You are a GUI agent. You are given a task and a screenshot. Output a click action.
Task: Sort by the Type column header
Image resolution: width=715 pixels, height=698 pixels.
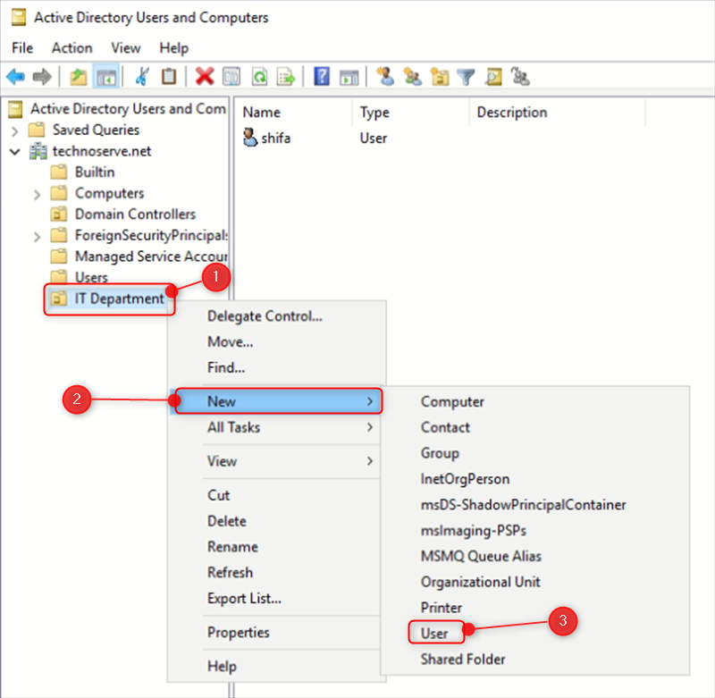tap(375, 113)
